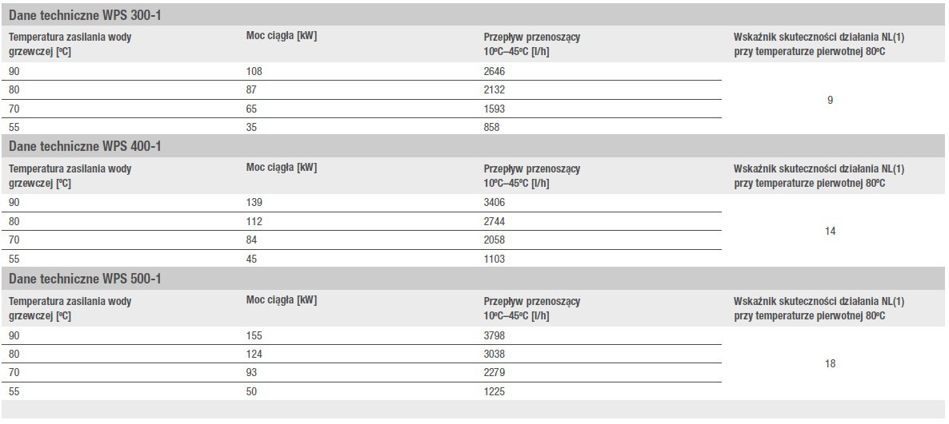Screen dimensions: 949x424
Task: Select NL indicator value 14
Action: (830, 232)
